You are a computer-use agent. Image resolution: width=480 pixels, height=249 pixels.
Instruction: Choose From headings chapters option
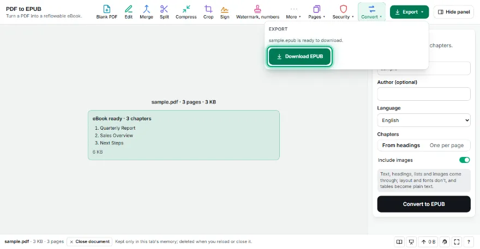click(x=401, y=145)
